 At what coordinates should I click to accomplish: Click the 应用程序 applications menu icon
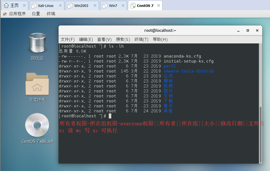[5, 14]
